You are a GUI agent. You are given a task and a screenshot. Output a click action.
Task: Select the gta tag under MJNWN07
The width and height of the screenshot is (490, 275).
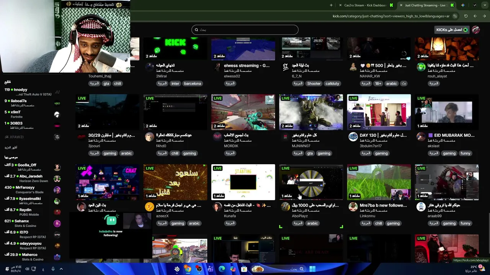coord(310,154)
